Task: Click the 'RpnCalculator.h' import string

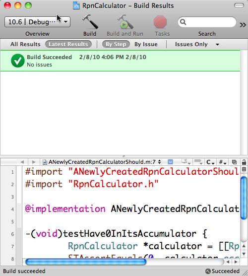Action: tap(114, 184)
